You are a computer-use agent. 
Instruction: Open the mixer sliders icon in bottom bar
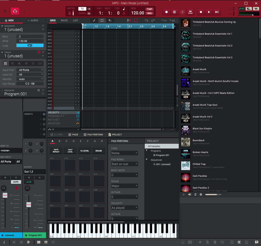click(x=53, y=242)
